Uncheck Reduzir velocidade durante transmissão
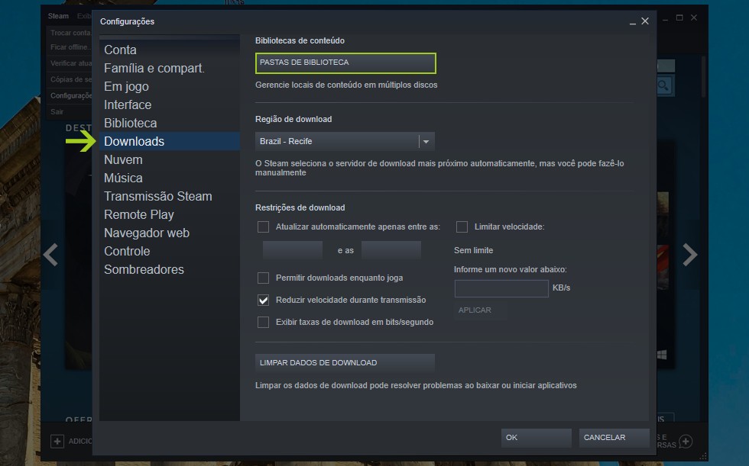Viewport: 749px width, 466px height. pos(263,300)
